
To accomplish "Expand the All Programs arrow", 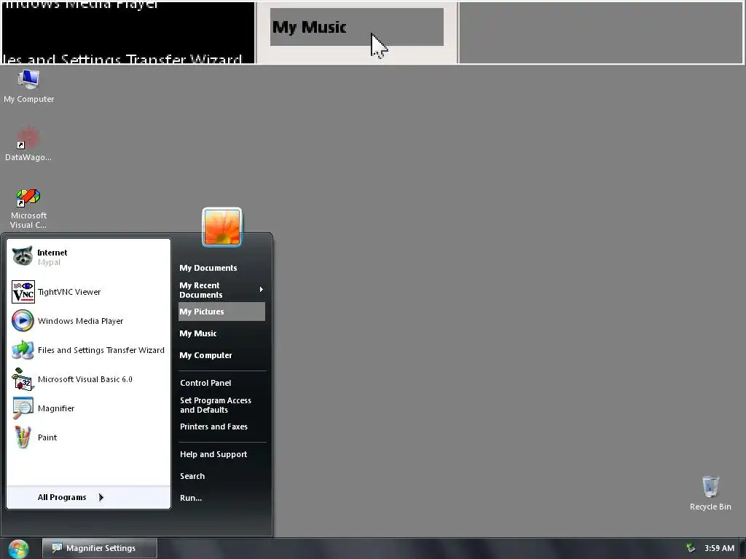I will point(101,497).
